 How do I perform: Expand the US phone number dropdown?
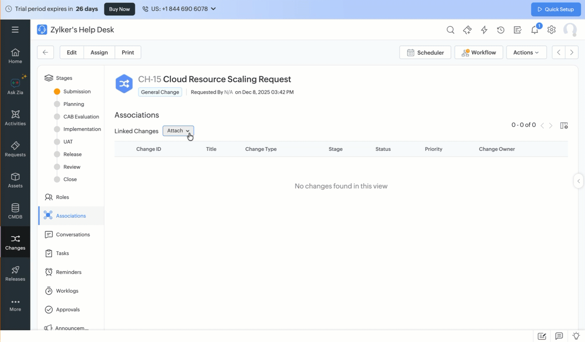[179, 9]
